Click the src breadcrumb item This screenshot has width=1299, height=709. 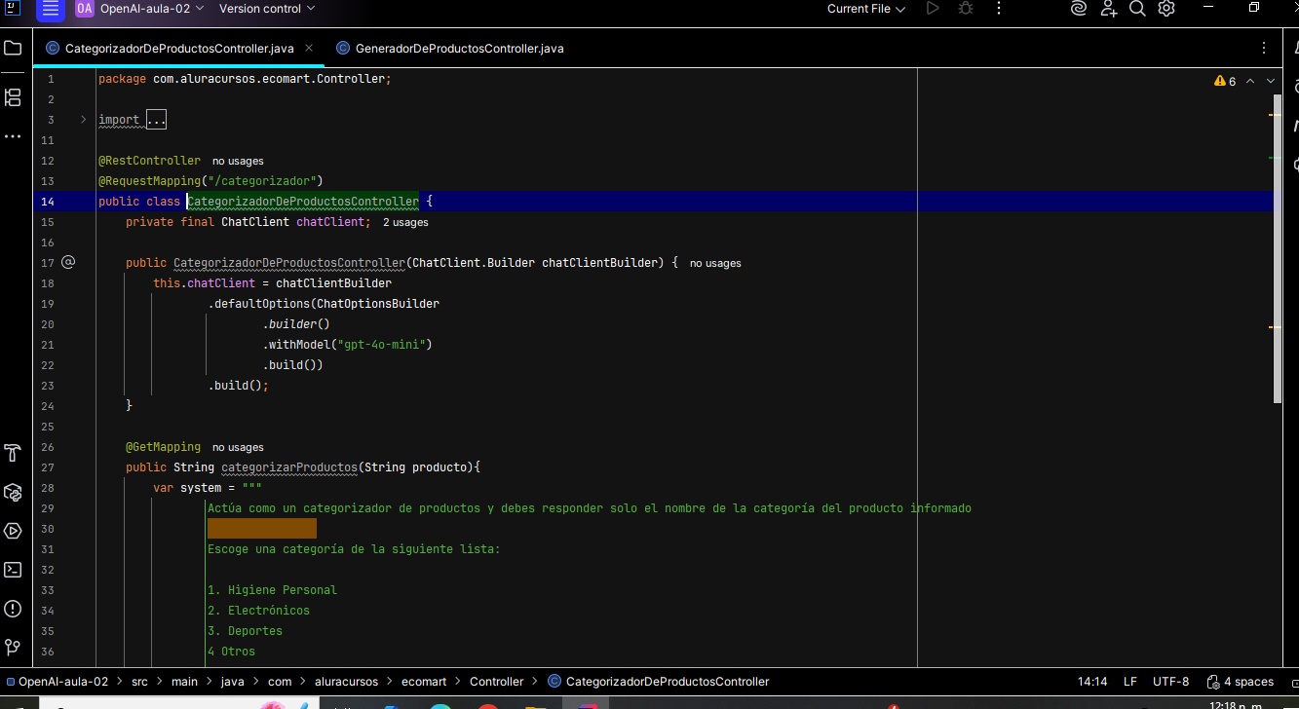(140, 682)
